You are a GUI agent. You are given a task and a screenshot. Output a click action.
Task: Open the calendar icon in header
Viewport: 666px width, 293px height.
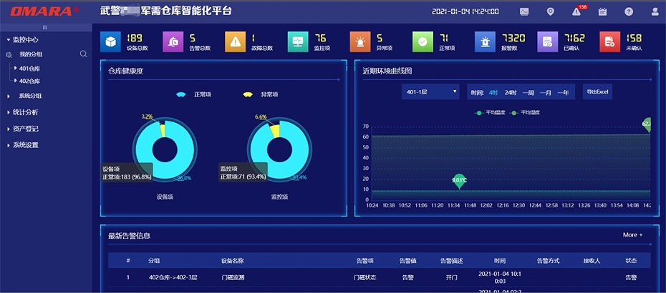click(x=602, y=11)
